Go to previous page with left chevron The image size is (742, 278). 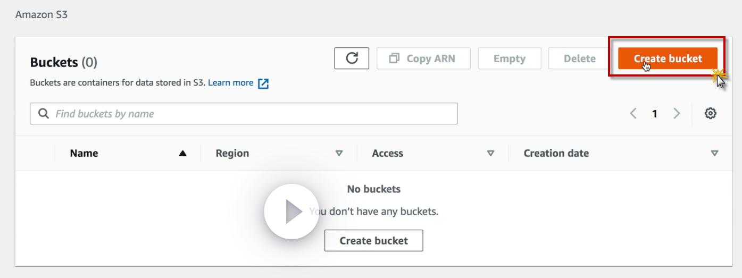pyautogui.click(x=633, y=113)
